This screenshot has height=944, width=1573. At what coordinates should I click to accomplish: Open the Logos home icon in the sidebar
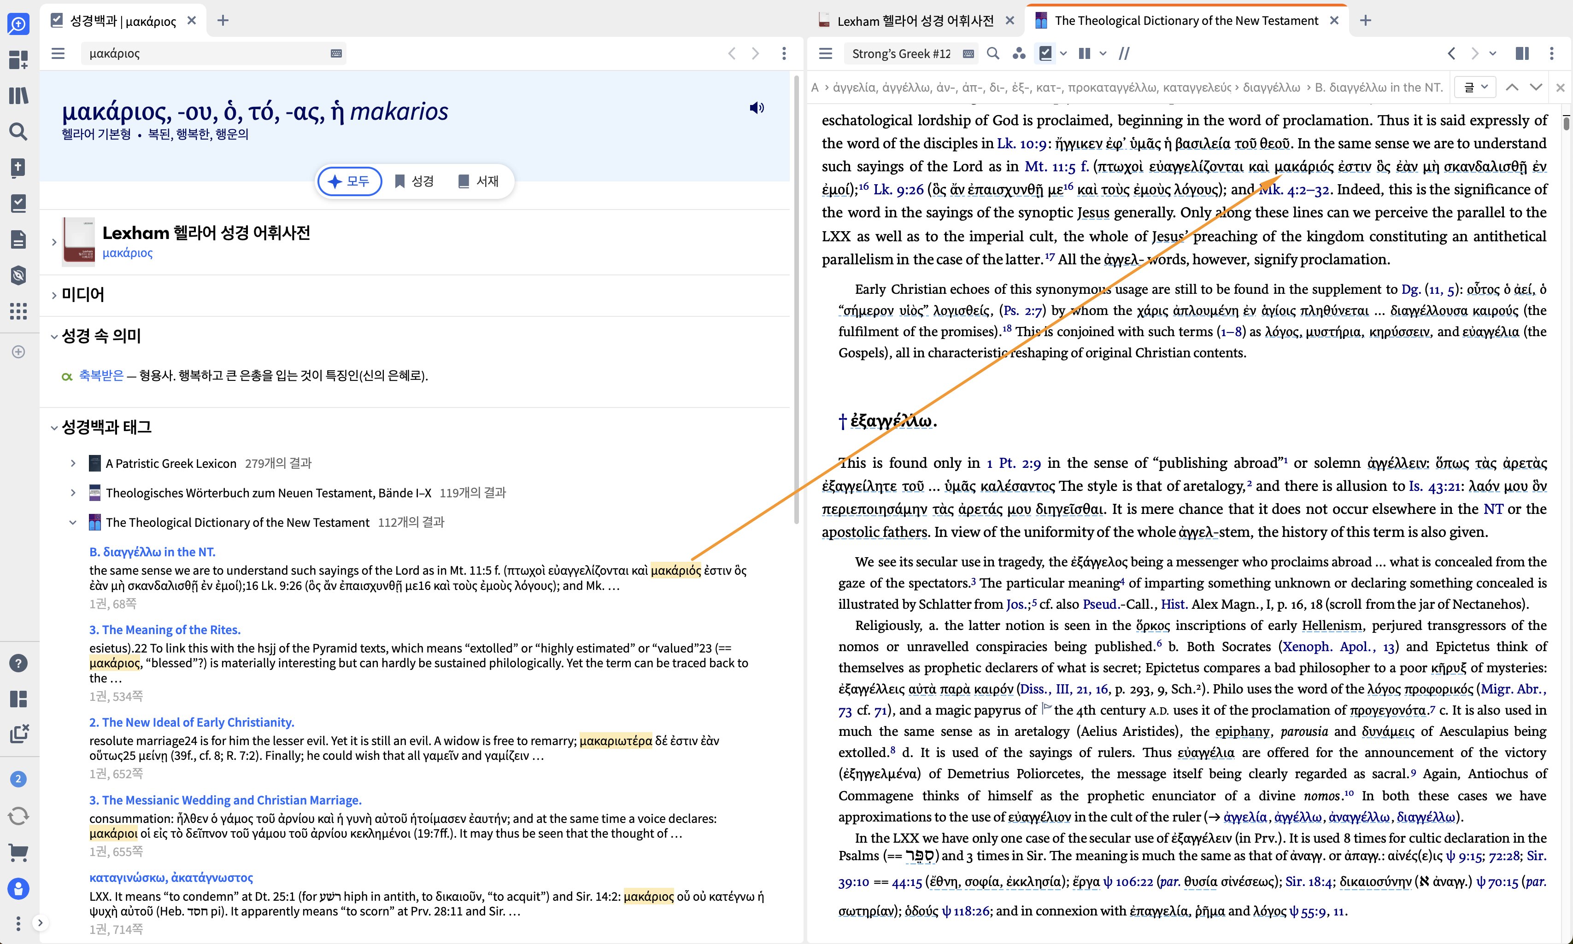click(18, 24)
